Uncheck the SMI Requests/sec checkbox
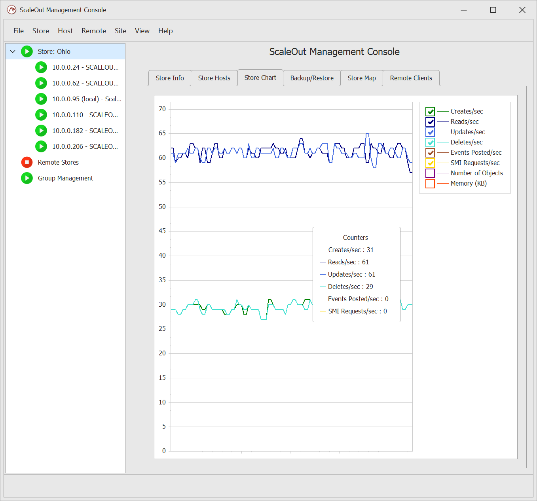The image size is (537, 501). point(430,163)
